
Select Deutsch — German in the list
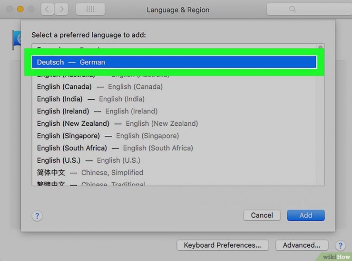pyautogui.click(x=174, y=62)
